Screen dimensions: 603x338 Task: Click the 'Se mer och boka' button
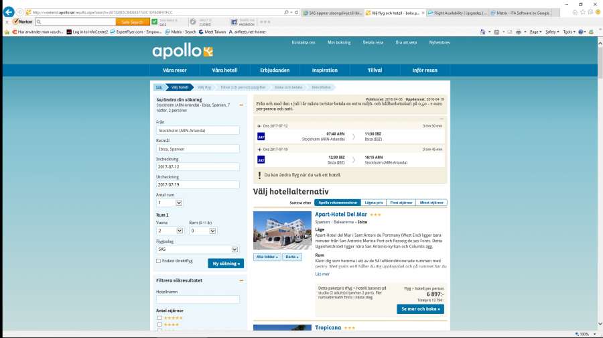point(419,308)
